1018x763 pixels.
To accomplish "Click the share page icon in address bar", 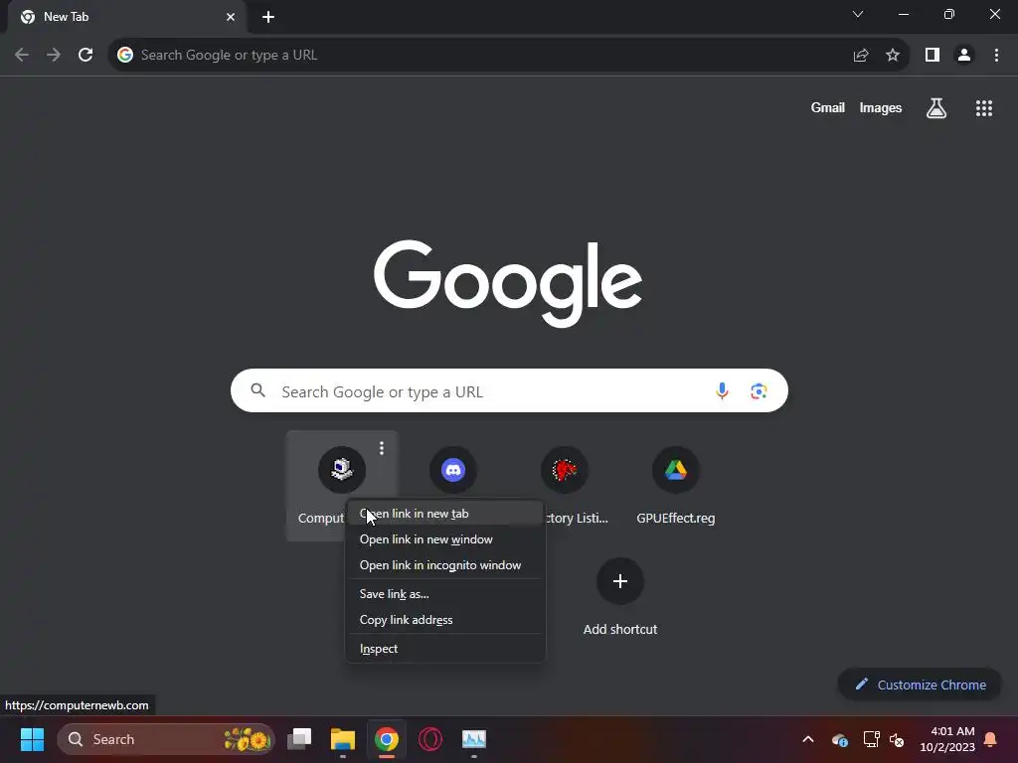I will pos(860,56).
